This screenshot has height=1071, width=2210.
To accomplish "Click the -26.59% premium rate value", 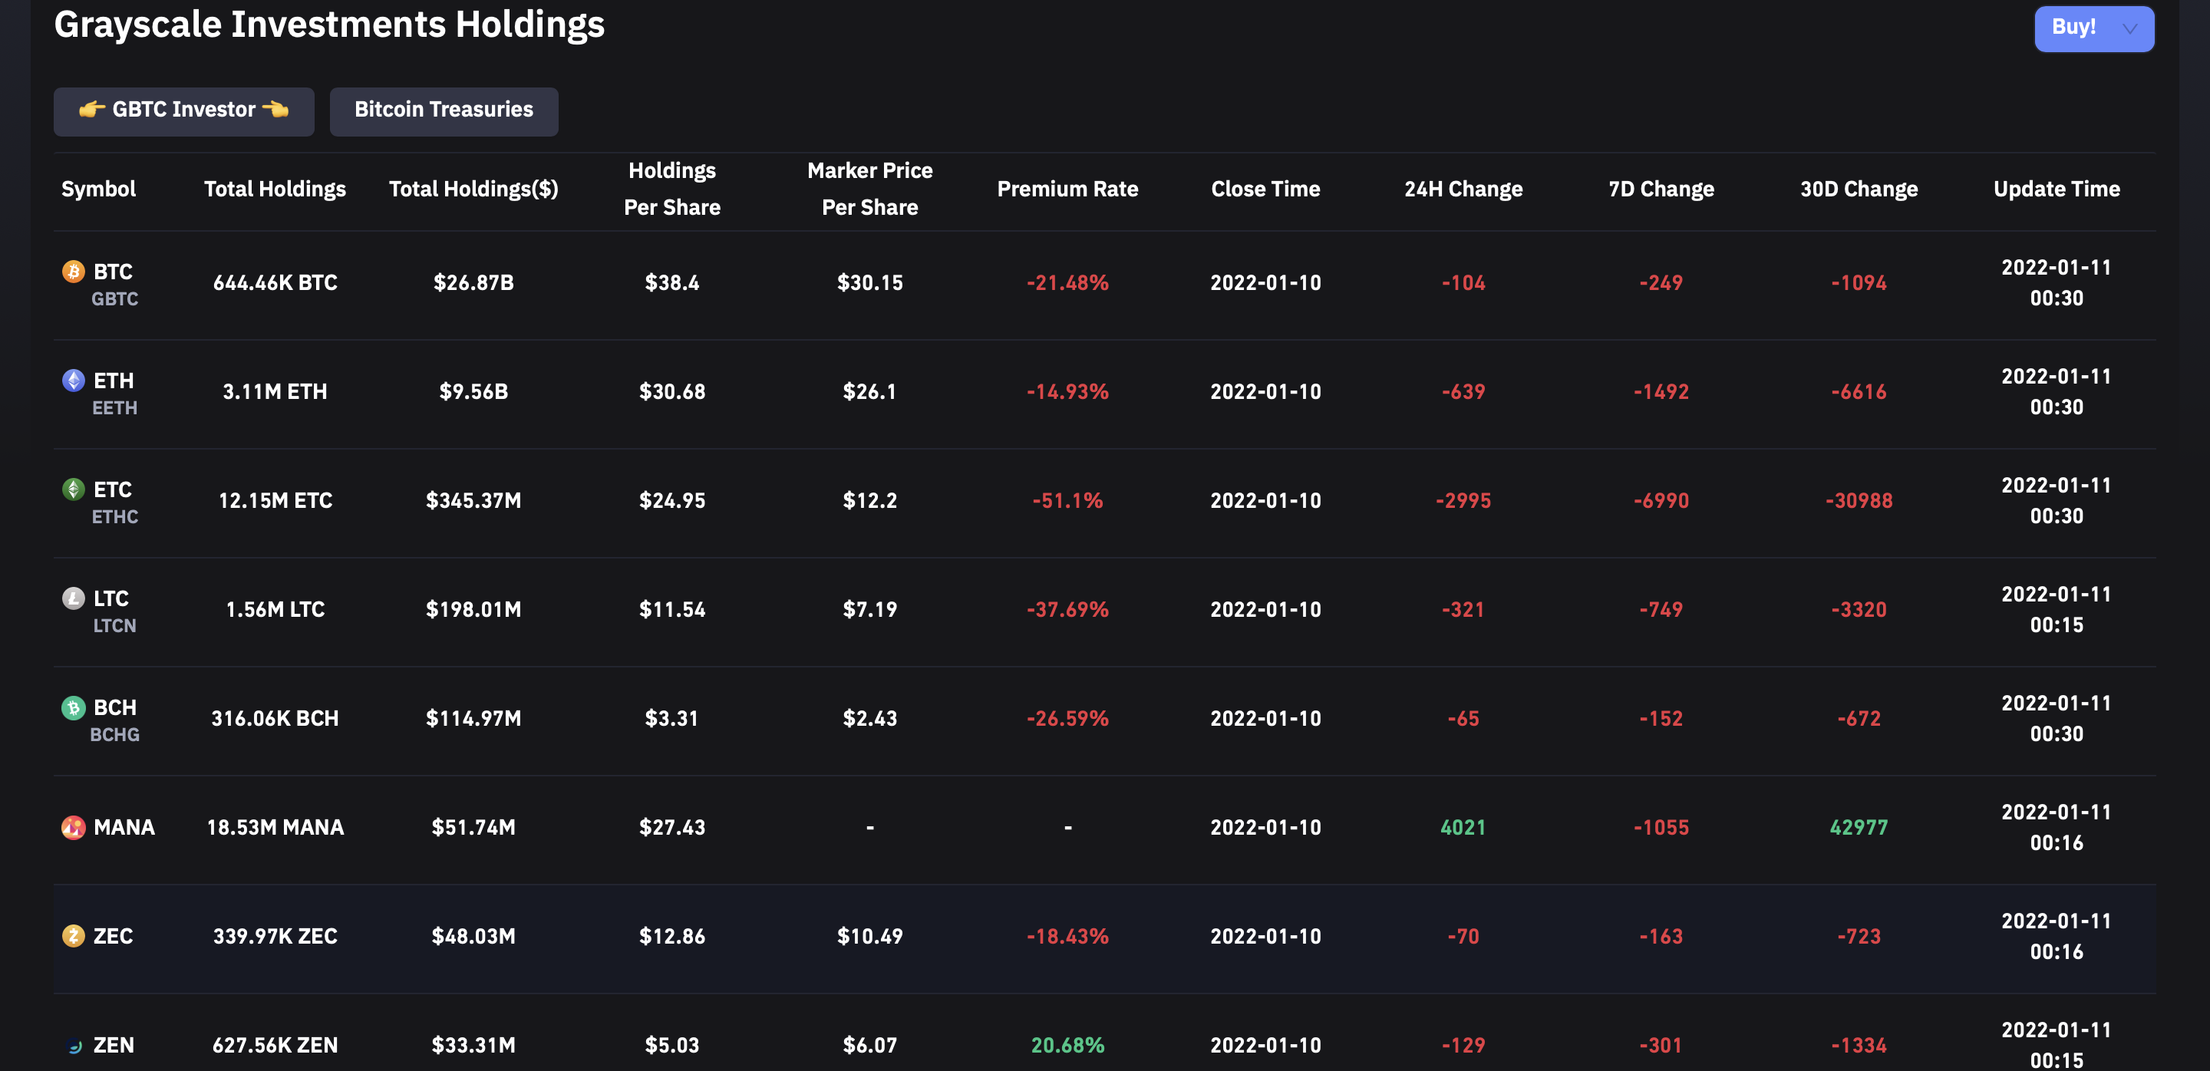I will tap(1067, 719).
